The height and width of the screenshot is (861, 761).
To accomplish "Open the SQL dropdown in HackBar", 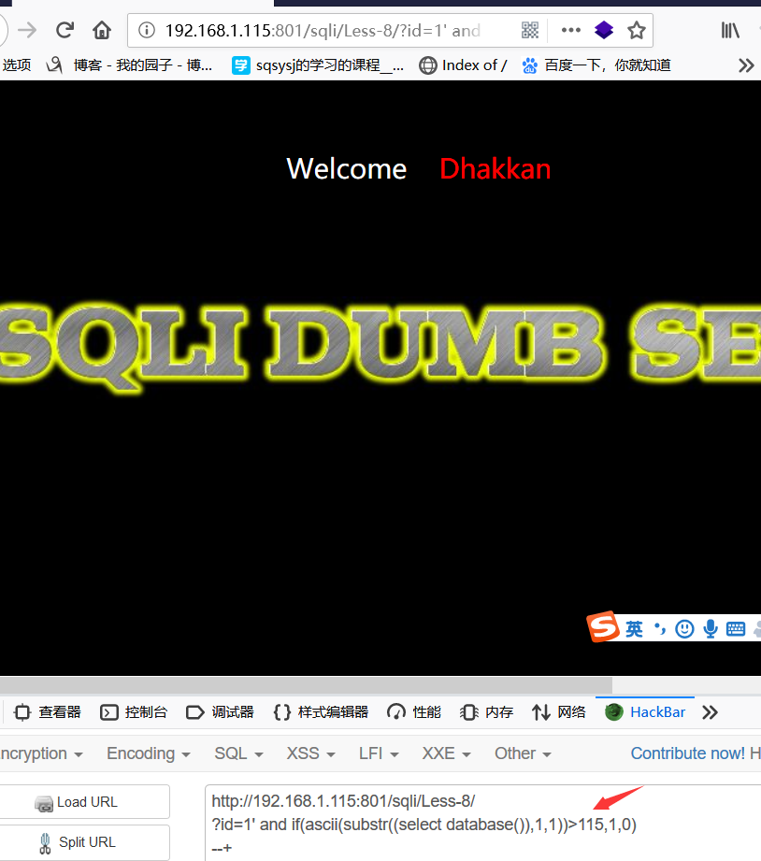I will (238, 753).
